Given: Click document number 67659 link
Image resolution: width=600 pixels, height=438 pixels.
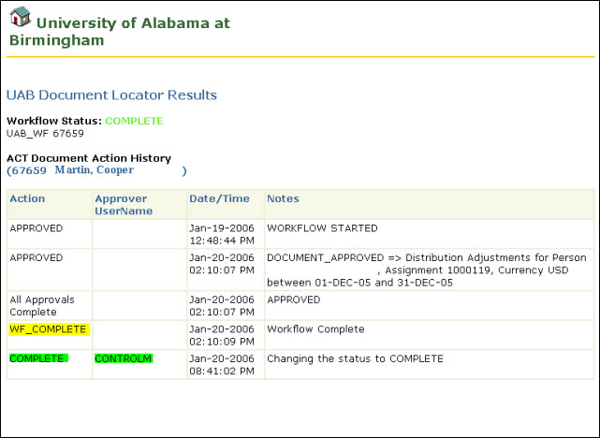Looking at the screenshot, I should pos(29,170).
